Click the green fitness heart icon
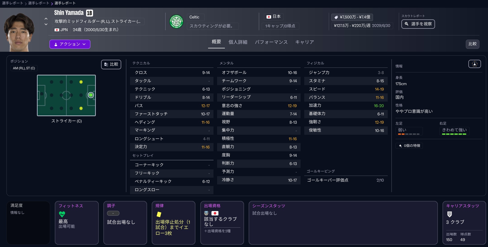The height and width of the screenshot is (247, 488). pos(62,214)
